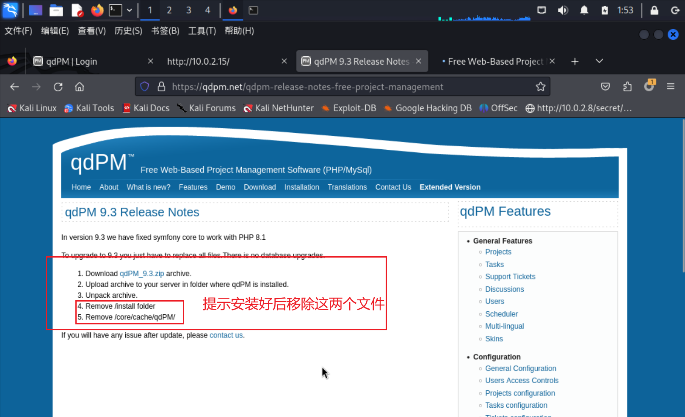685x417 pixels.
Task: Switch to workspace 2
Action: tap(169, 10)
